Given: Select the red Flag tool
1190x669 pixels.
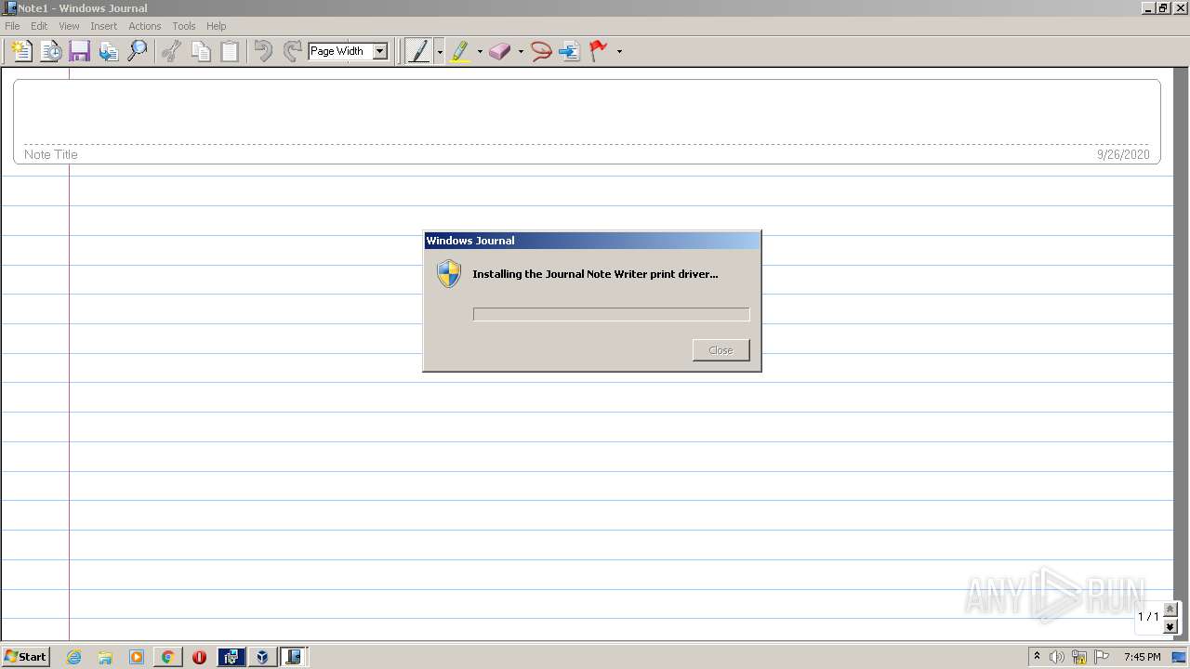Looking at the screenshot, I should click(x=599, y=51).
